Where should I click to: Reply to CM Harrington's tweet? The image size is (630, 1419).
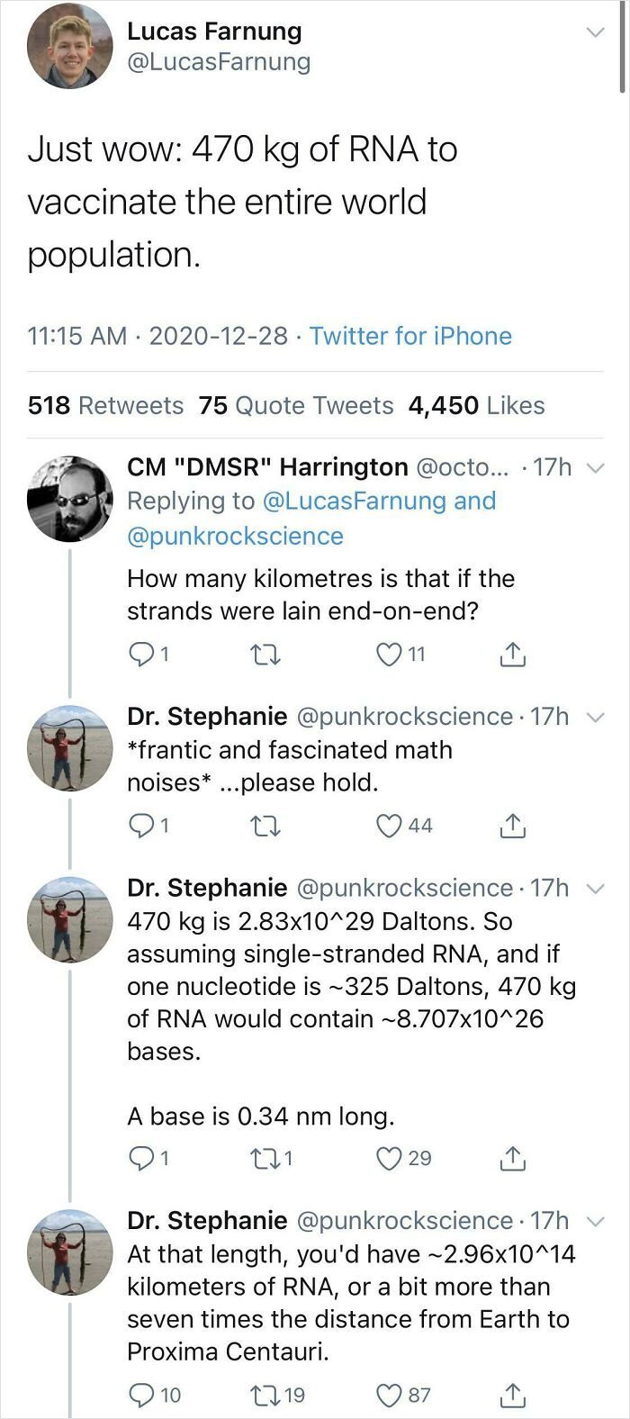point(142,655)
